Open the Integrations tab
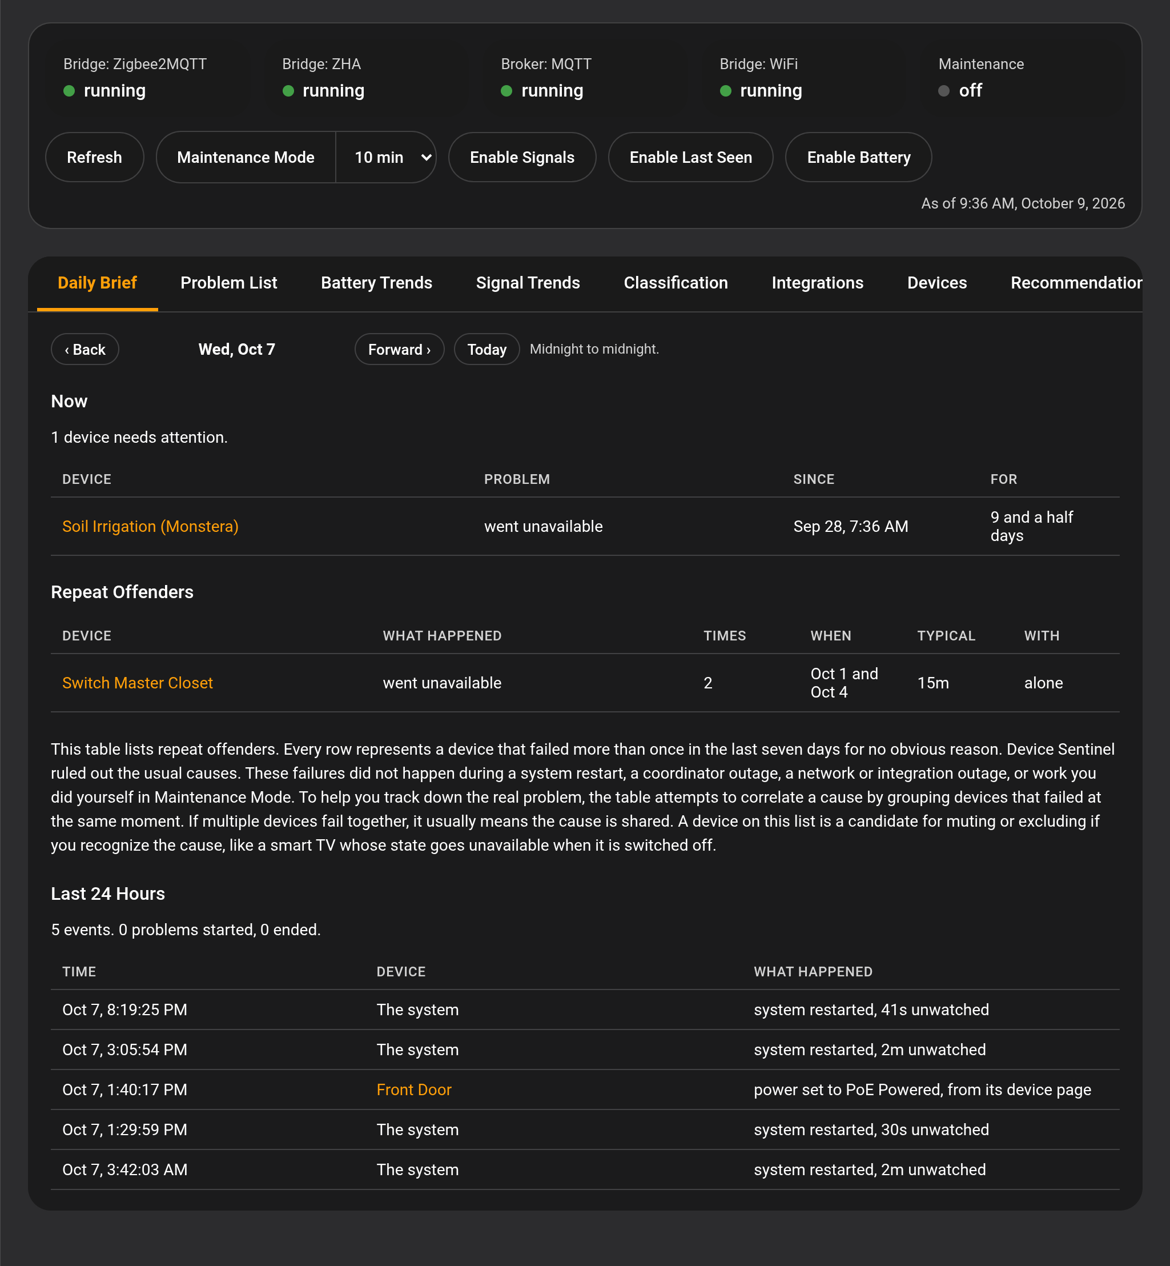 pos(817,283)
